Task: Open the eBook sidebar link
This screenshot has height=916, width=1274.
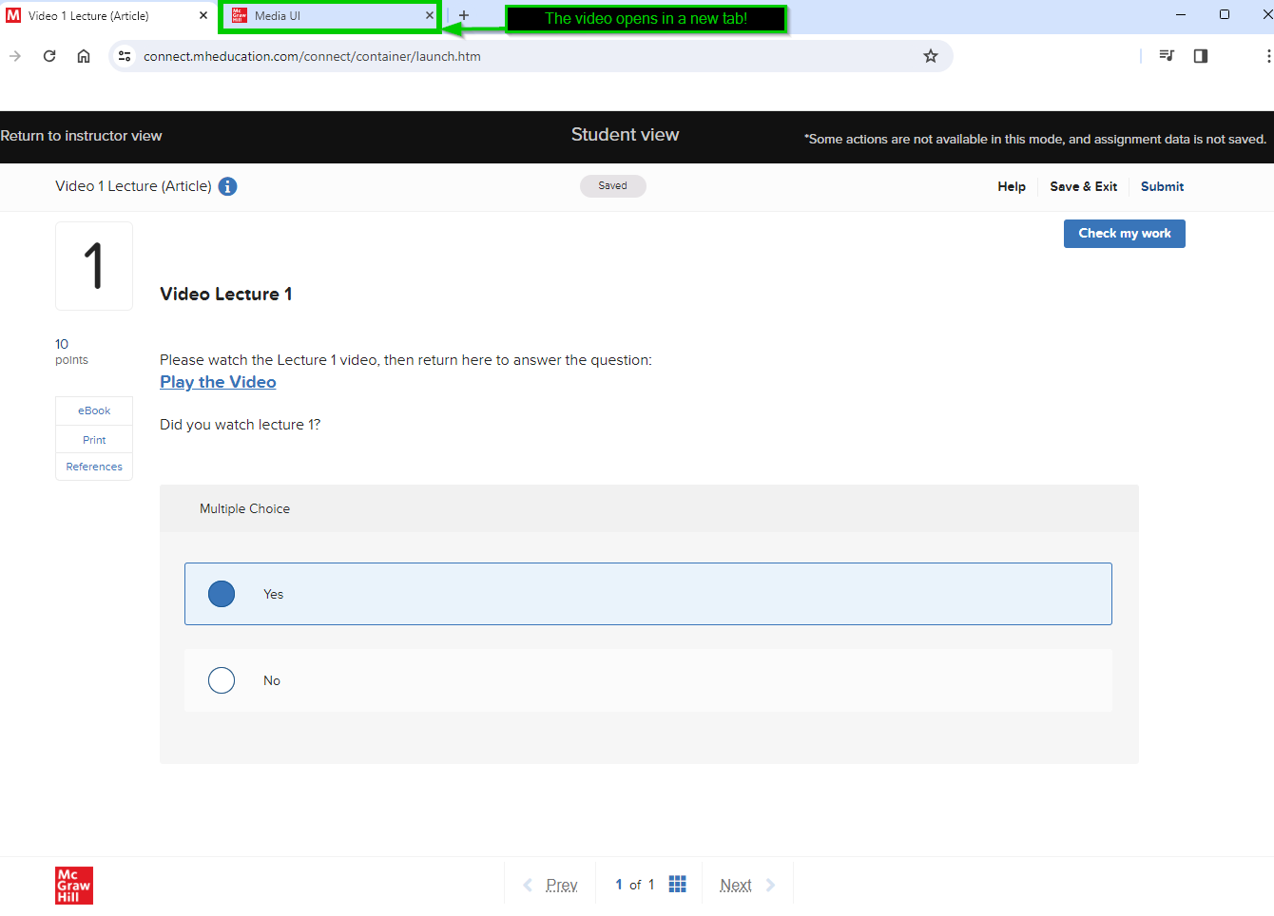Action: [94, 410]
